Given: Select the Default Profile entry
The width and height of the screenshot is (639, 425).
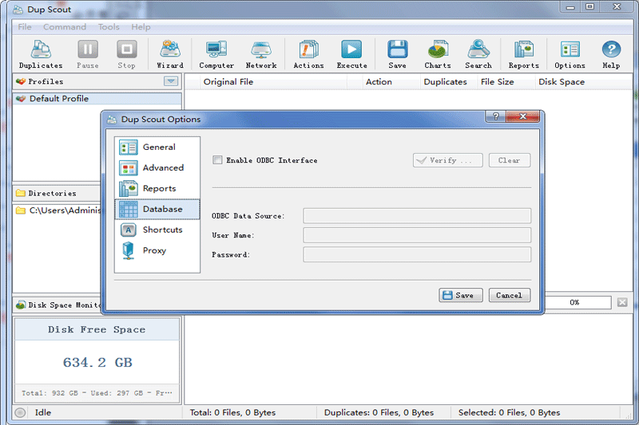Looking at the screenshot, I should [x=97, y=98].
